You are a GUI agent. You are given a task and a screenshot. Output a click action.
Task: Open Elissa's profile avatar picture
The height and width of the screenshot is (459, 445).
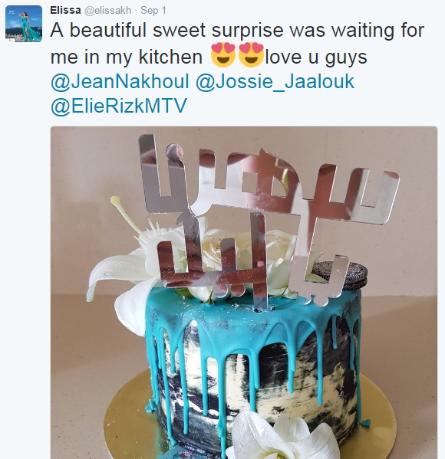[24, 24]
